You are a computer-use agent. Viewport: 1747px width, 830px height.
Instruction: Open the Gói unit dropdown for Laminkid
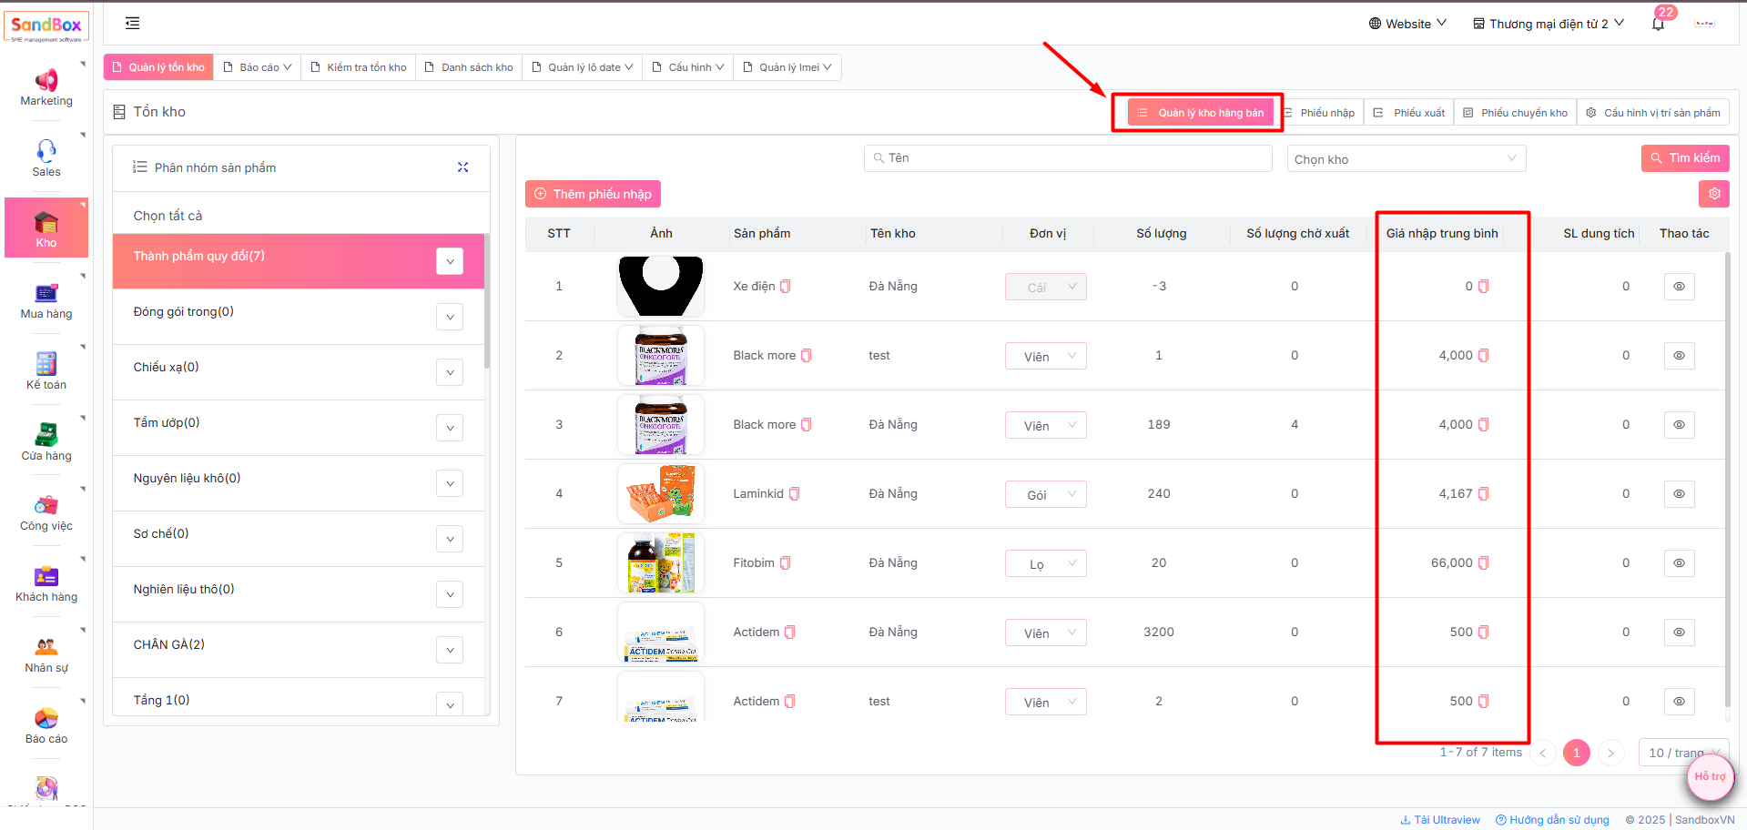tap(1046, 494)
